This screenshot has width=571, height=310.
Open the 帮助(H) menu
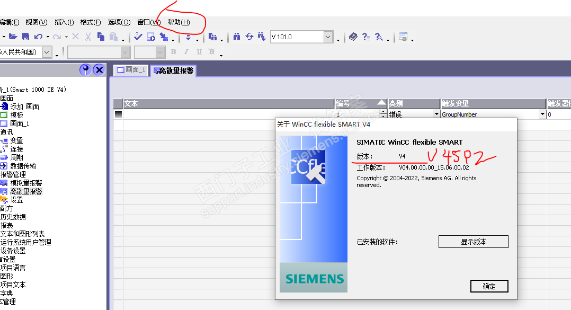[179, 22]
